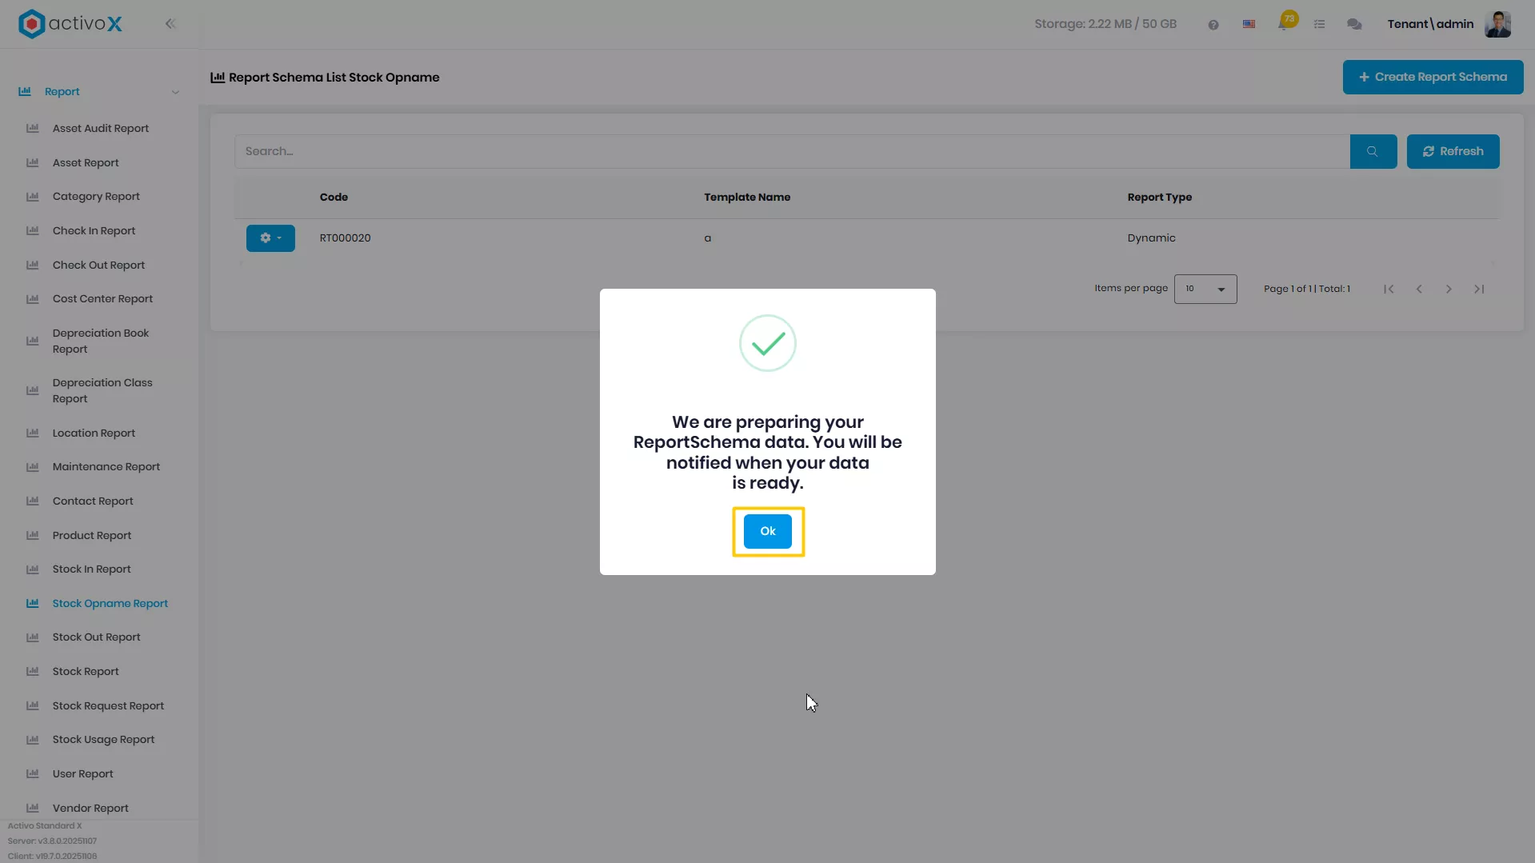Open Depreciation Book Report

point(100,342)
